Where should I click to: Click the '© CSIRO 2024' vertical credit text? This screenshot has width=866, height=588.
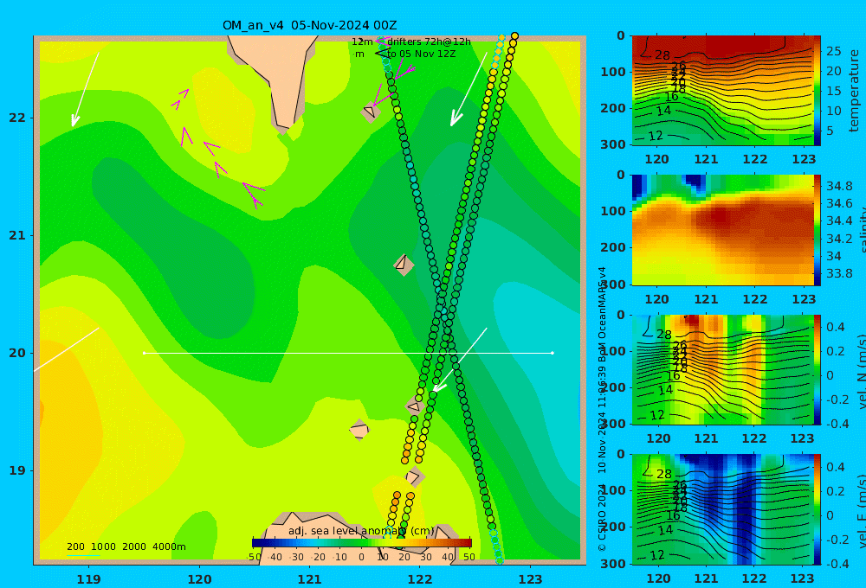(602, 519)
